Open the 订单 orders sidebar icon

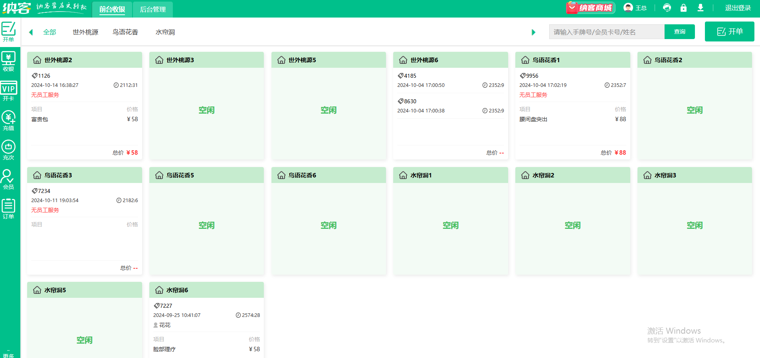8,209
